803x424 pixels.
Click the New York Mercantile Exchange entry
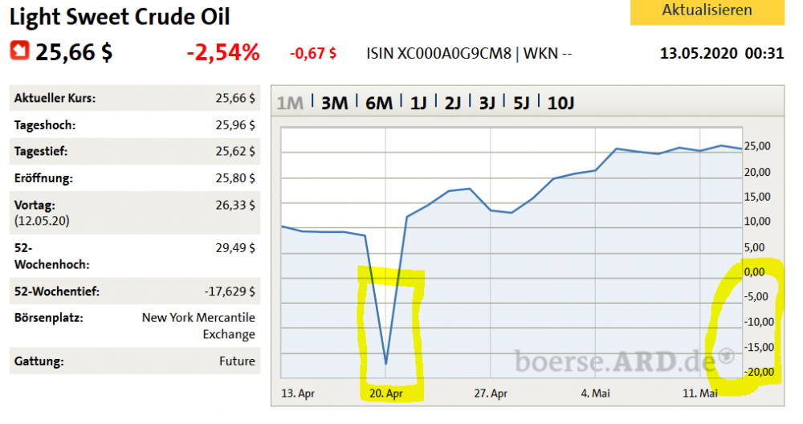198,325
